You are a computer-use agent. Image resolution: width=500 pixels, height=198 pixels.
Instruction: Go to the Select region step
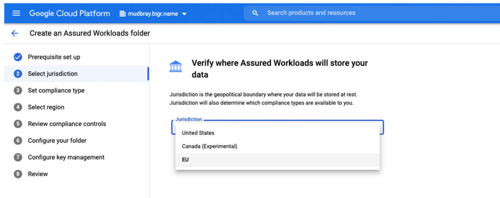(46, 107)
